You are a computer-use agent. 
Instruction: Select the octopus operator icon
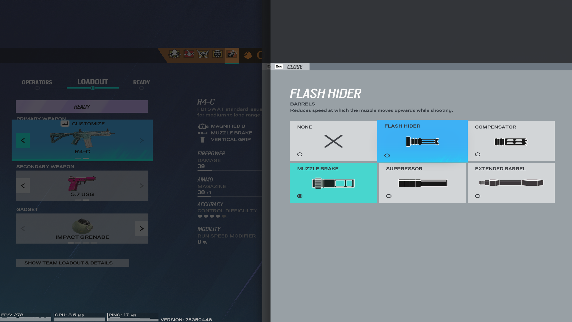coord(174,54)
